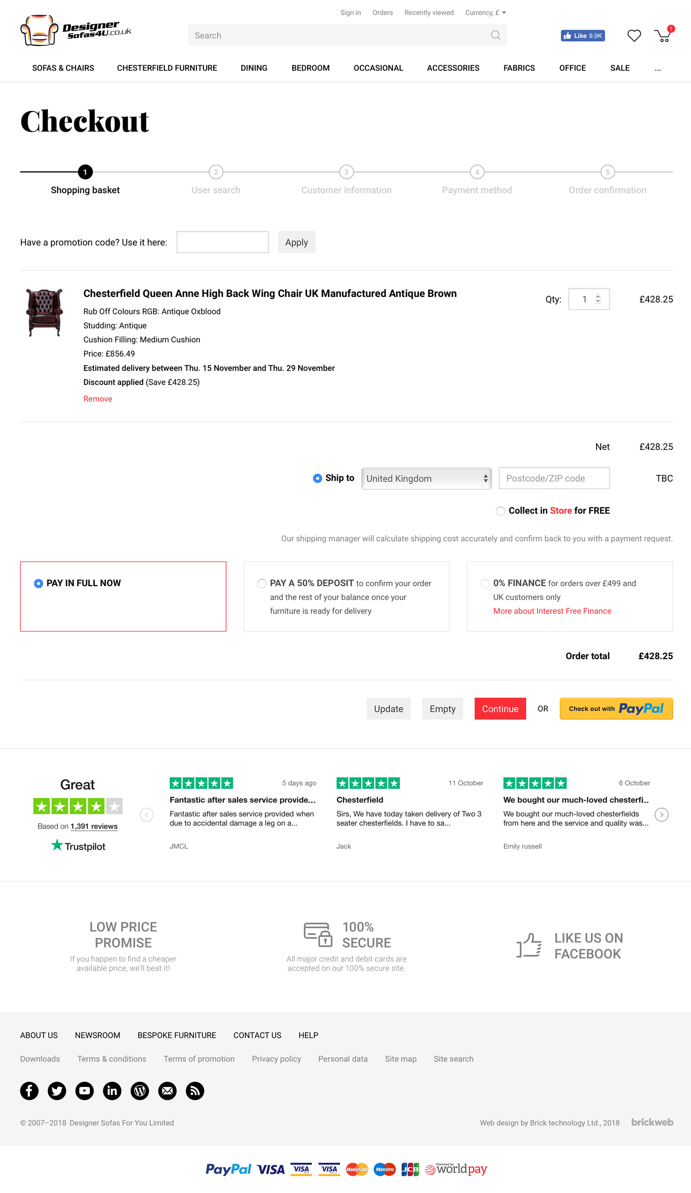Open the RSS feed icon
Screen dimensions: 691x1193
(x=195, y=1090)
